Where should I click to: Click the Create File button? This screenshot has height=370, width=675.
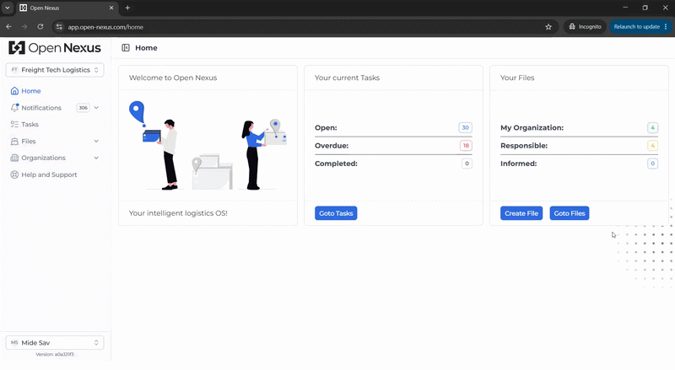click(521, 213)
